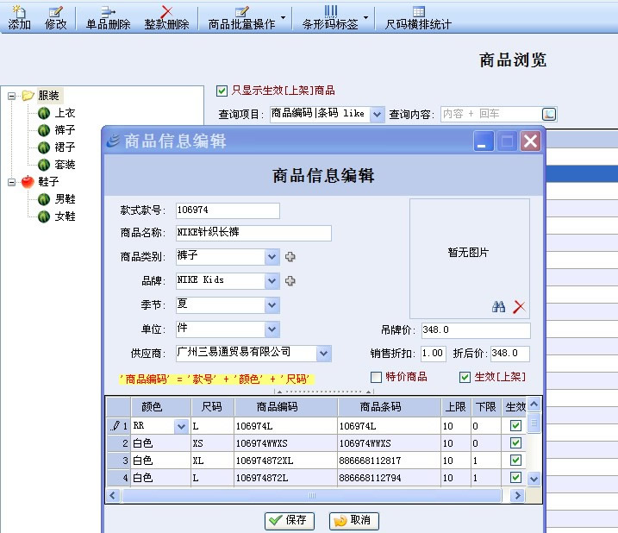The width and height of the screenshot is (618, 533).
Task: Select the 服装 folder node
Action: (x=48, y=96)
